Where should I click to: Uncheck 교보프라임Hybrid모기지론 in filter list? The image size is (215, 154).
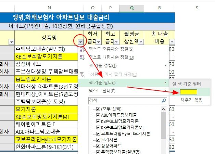click(x=98, y=133)
